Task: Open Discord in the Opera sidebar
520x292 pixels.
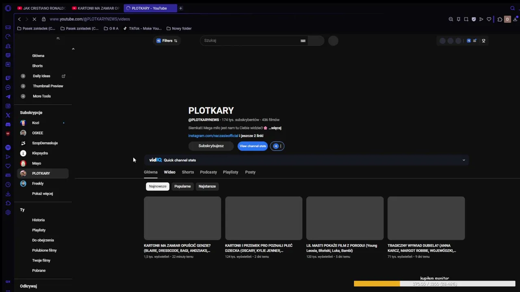Action: (8, 125)
